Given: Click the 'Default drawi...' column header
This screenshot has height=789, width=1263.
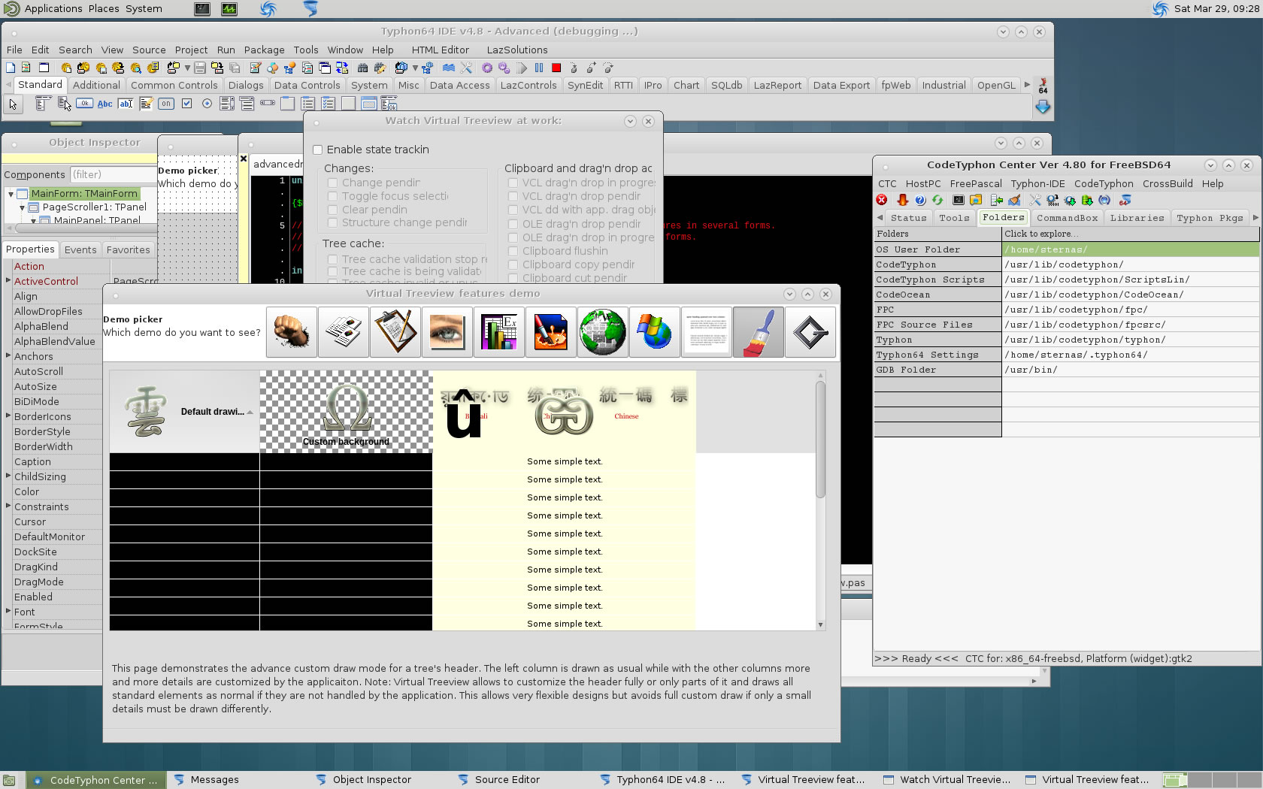Looking at the screenshot, I should tap(184, 412).
